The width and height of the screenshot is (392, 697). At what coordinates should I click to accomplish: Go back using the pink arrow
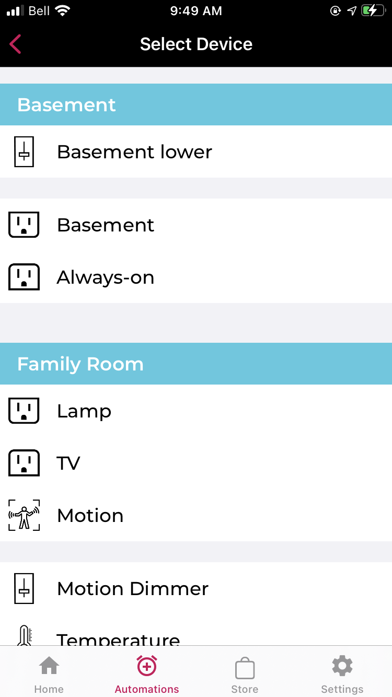(15, 44)
